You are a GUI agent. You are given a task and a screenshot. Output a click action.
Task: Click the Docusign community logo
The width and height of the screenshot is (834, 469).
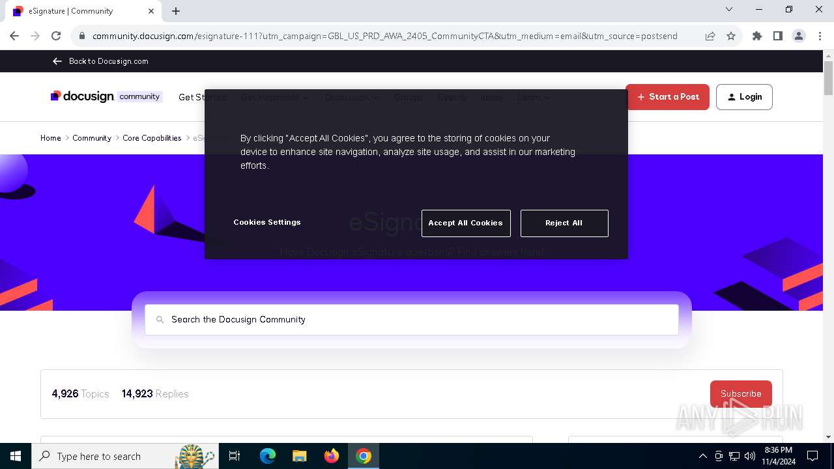point(106,96)
